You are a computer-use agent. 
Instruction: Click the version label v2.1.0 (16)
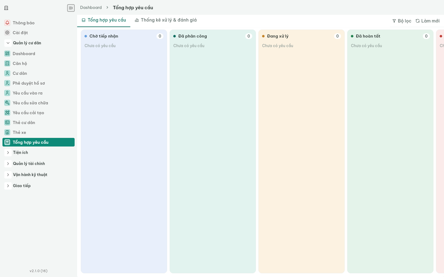(39, 271)
